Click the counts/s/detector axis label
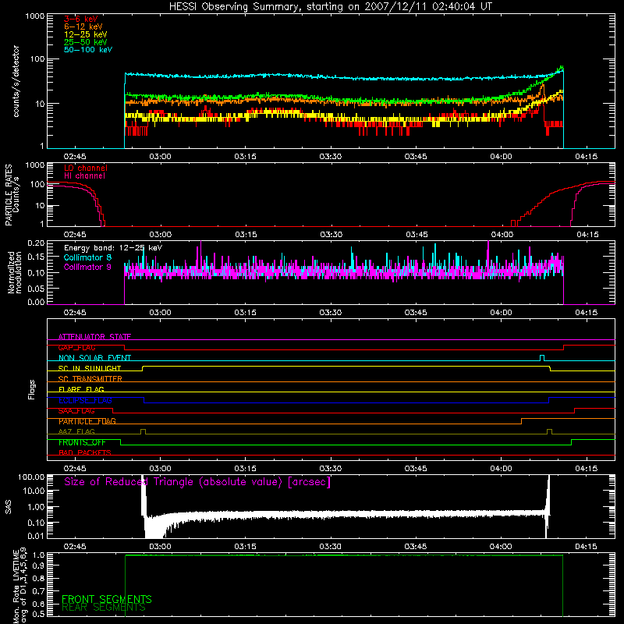Image resolution: width=624 pixels, height=624 pixels. (x=16, y=81)
